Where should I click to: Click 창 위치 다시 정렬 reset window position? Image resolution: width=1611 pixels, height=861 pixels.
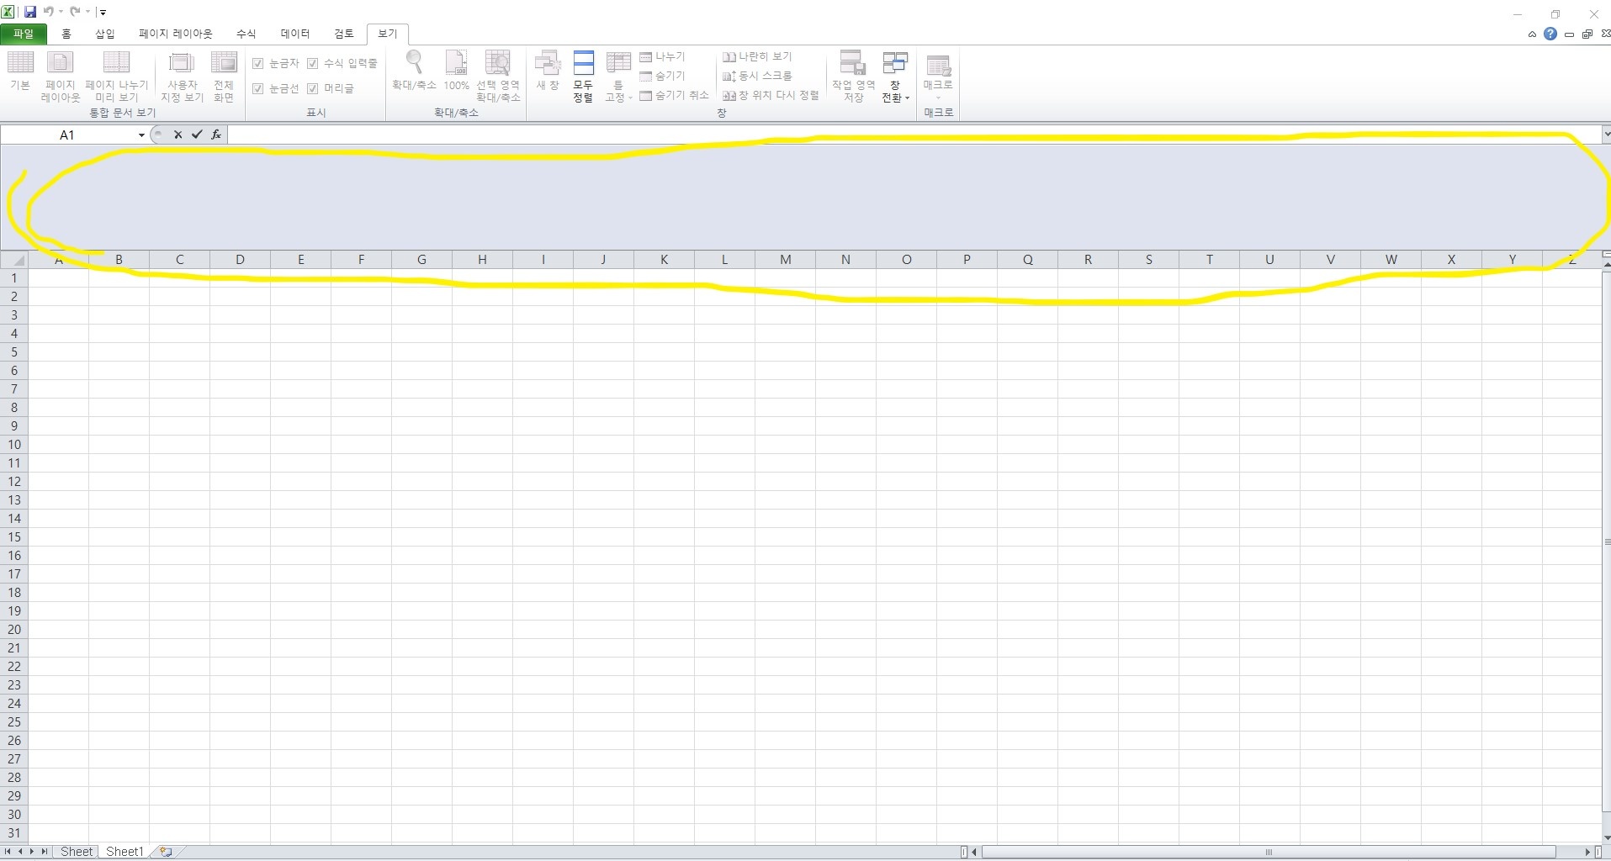(771, 95)
